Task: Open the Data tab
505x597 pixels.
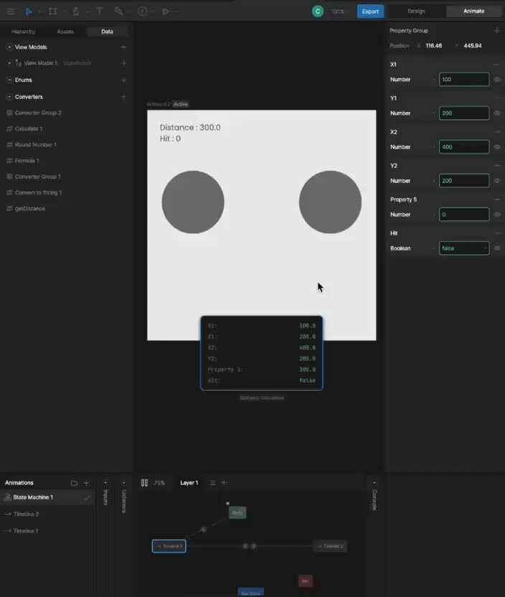Action: pos(107,32)
